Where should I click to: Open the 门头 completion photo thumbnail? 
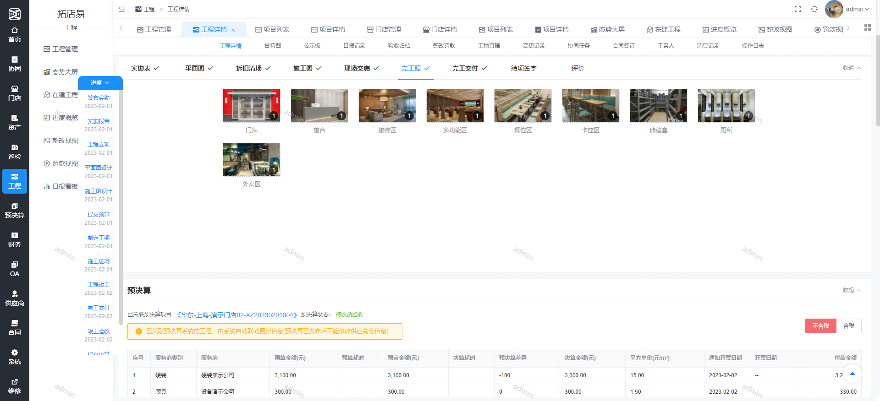(x=252, y=106)
